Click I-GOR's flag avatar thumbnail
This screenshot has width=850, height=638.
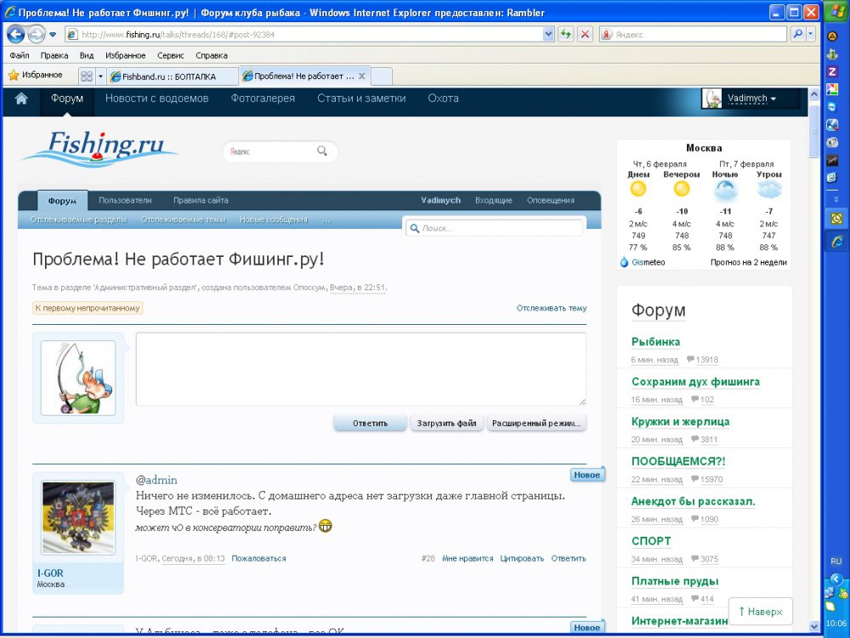tap(78, 518)
